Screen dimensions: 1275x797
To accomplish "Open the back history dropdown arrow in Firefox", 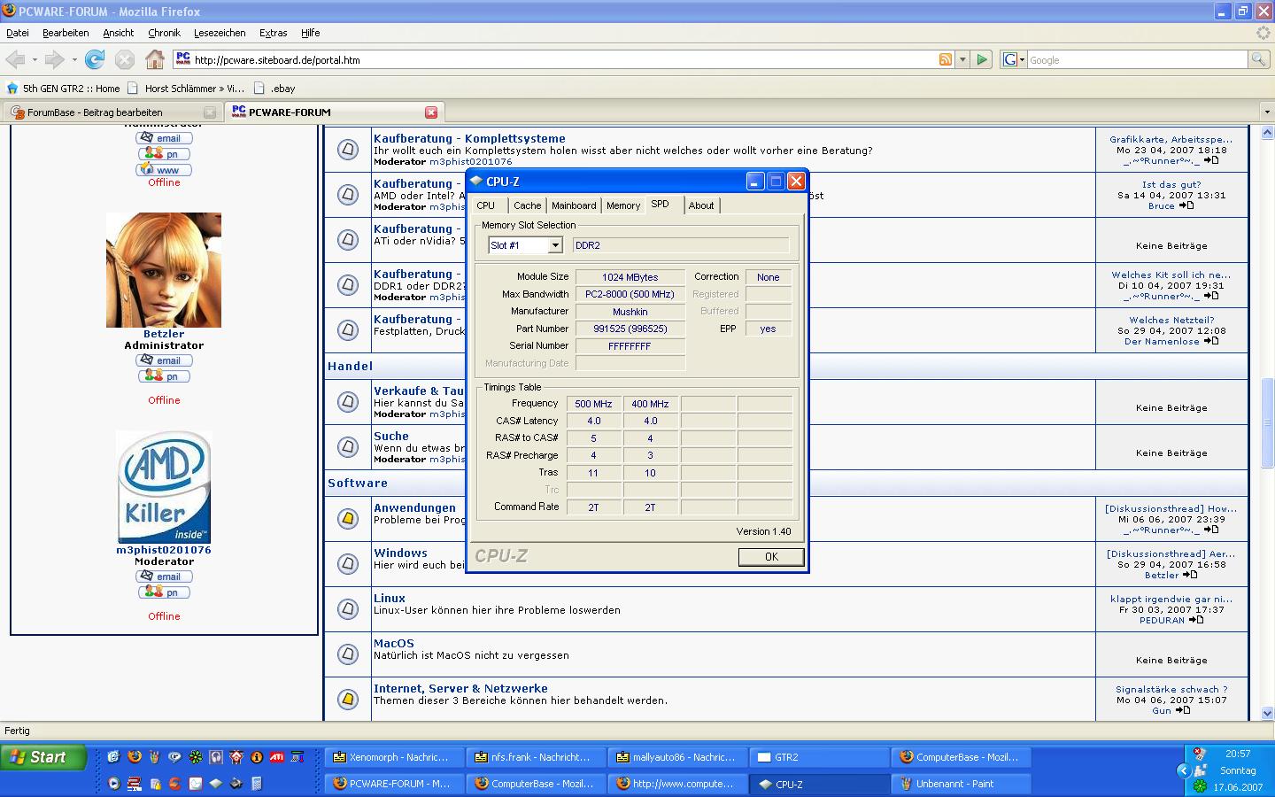I will [35, 60].
